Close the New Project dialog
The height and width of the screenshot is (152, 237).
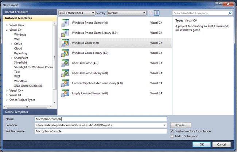pos(228,4)
